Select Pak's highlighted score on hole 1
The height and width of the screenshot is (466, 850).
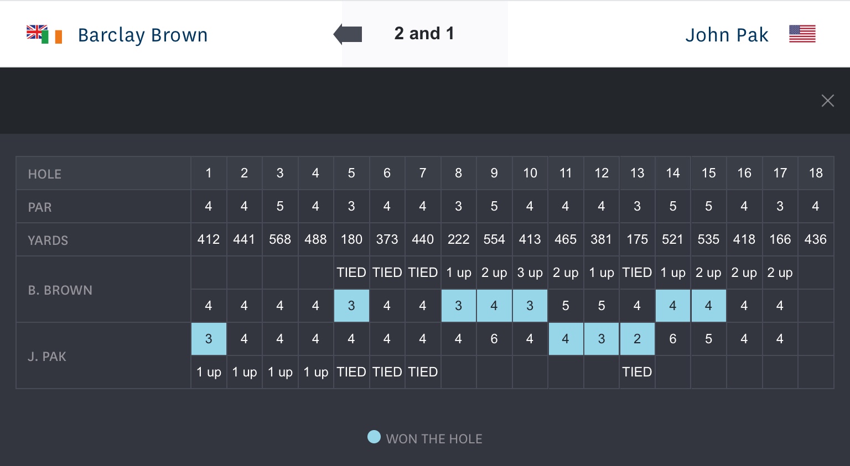[x=209, y=339]
